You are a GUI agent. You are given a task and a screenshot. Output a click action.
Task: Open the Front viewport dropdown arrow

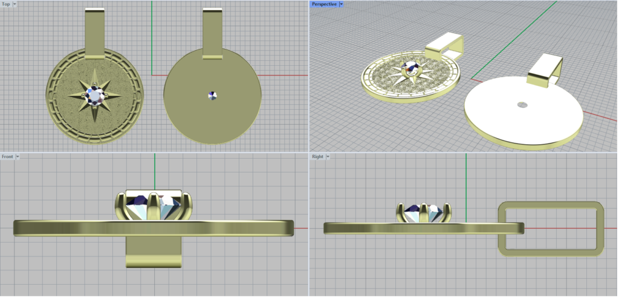[x=18, y=157]
